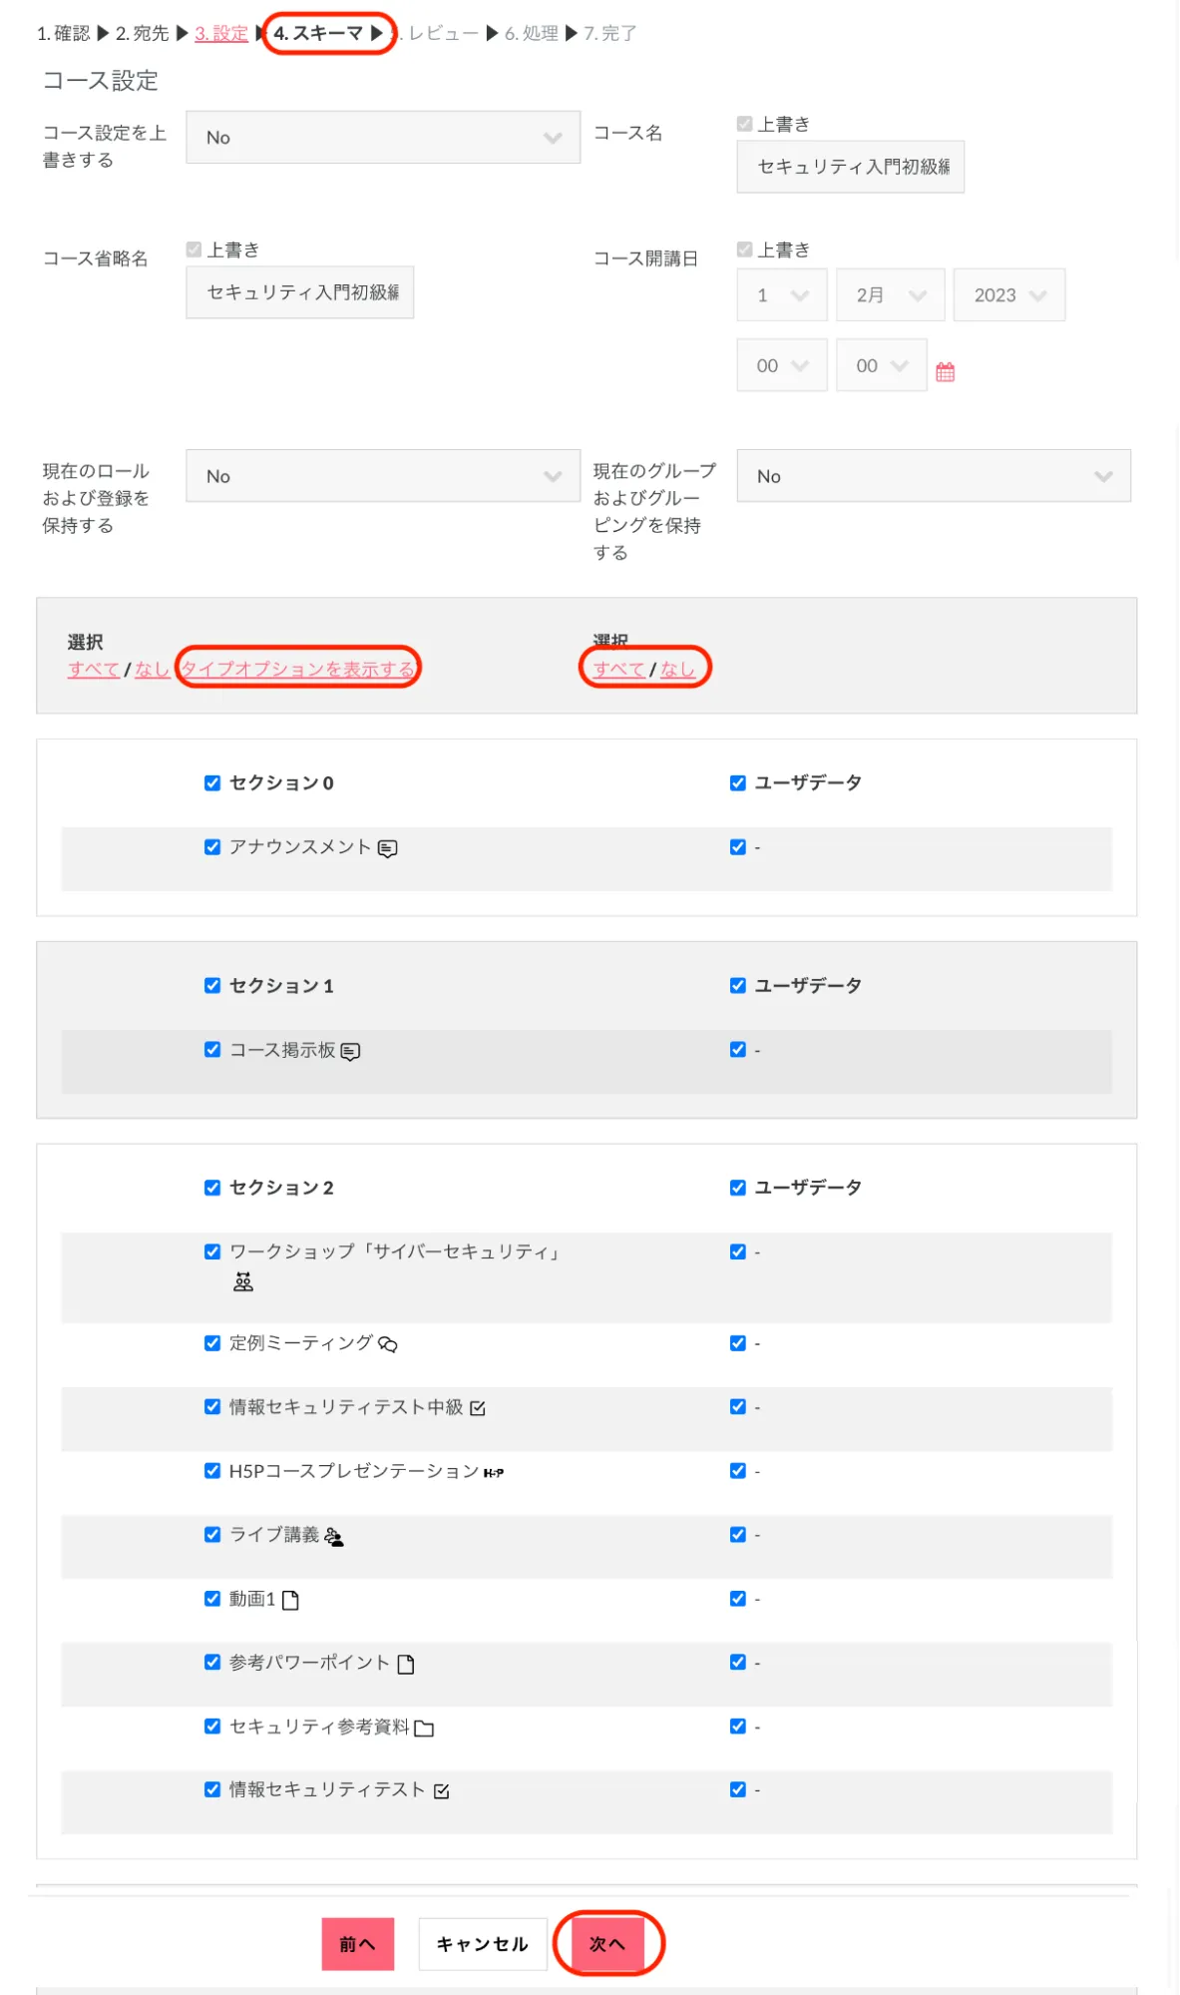This screenshot has width=1180, height=1995.
Task: Click the コース省略名 text field
Action: pyautogui.click(x=300, y=292)
